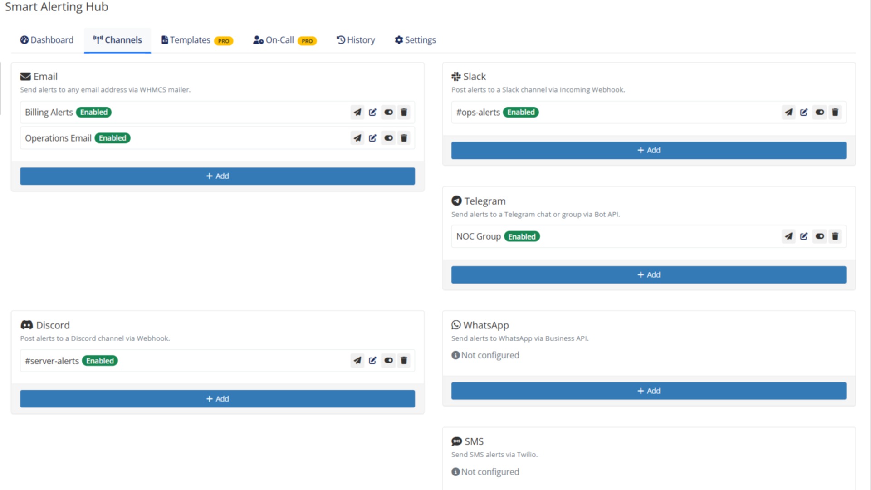
Task: Send a test to Operations Email
Action: [x=357, y=138]
